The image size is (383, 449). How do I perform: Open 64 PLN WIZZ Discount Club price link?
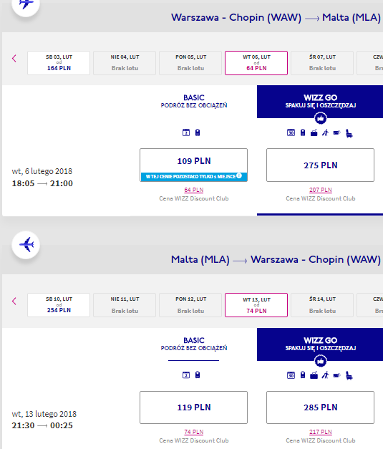pyautogui.click(x=194, y=190)
